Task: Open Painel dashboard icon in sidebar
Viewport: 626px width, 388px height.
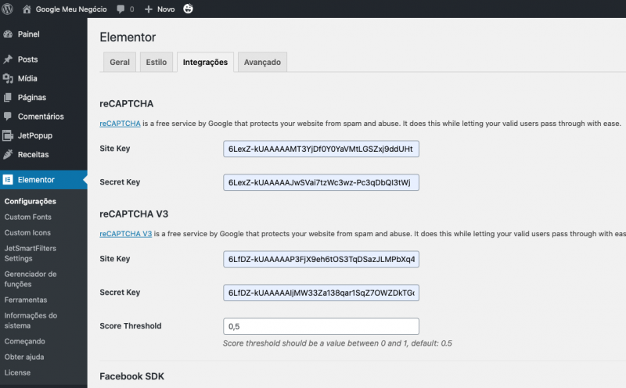Action: pos(8,34)
